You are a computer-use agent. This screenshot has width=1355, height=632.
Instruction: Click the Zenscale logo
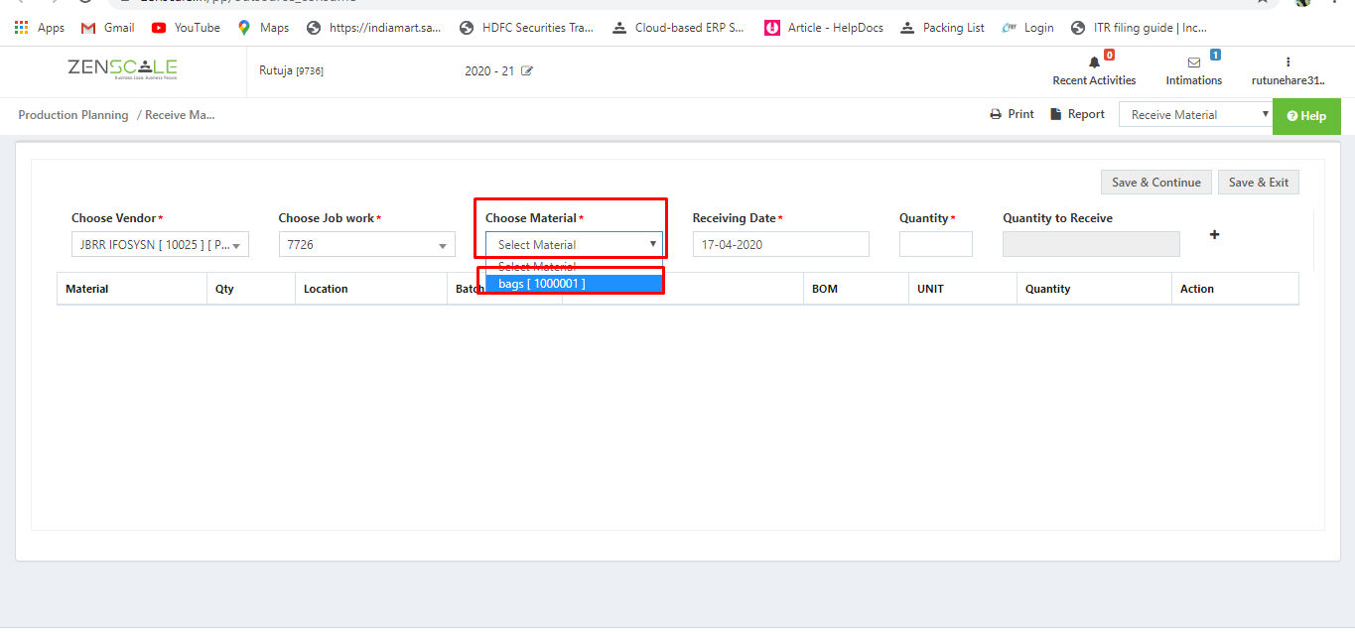pyautogui.click(x=122, y=69)
